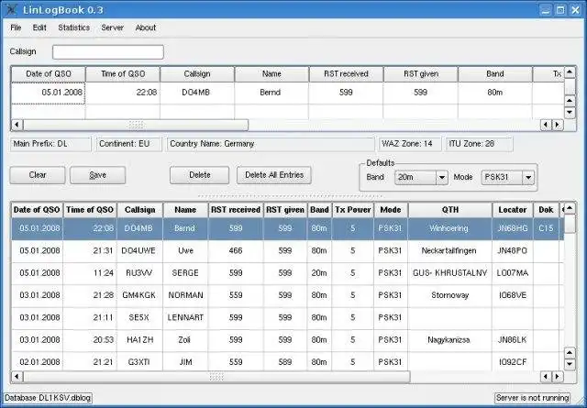Screen dimensions: 587x408
Task: Open the About menu
Action: [146, 28]
